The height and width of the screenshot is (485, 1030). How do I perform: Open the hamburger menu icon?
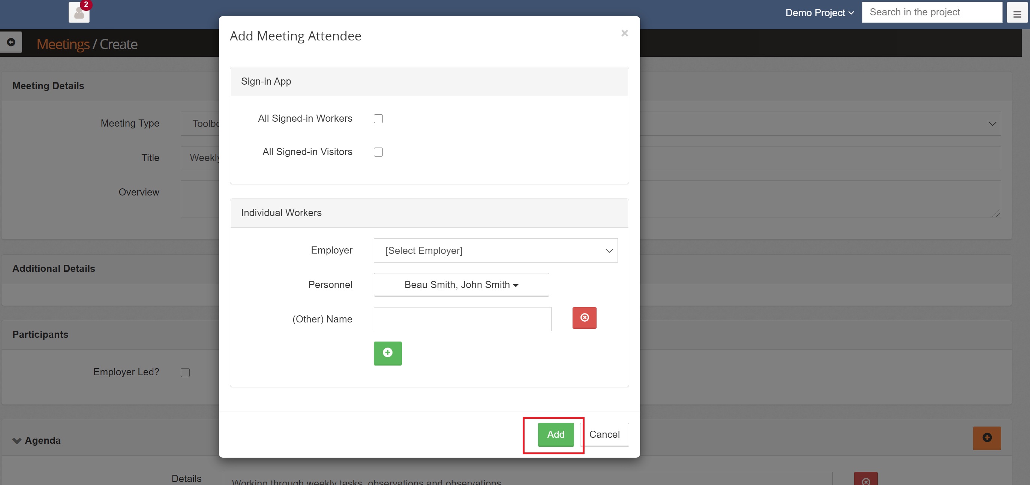coord(1017,14)
